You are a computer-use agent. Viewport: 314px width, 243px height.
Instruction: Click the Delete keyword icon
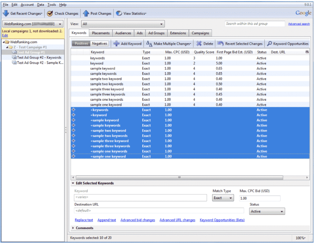[199, 44]
